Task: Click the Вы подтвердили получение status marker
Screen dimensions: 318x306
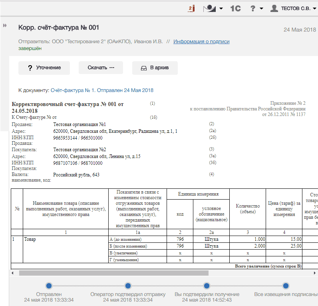Action: pyautogui.click(x=207, y=286)
